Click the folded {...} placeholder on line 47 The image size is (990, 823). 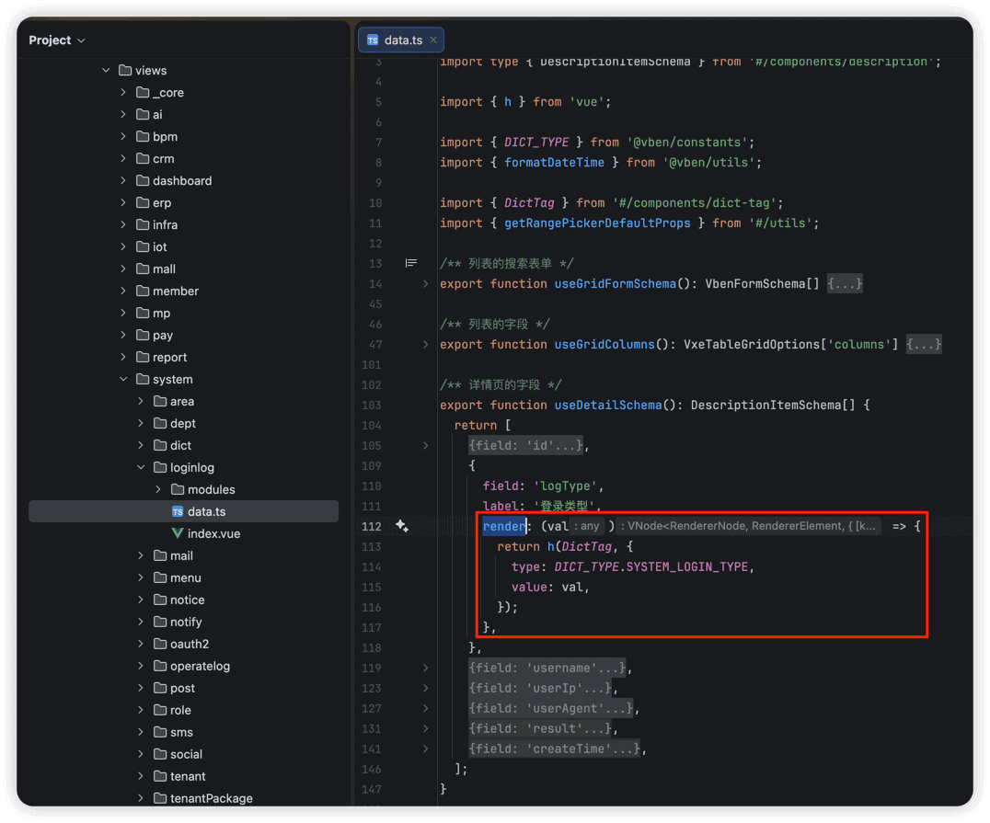pyautogui.click(x=924, y=345)
